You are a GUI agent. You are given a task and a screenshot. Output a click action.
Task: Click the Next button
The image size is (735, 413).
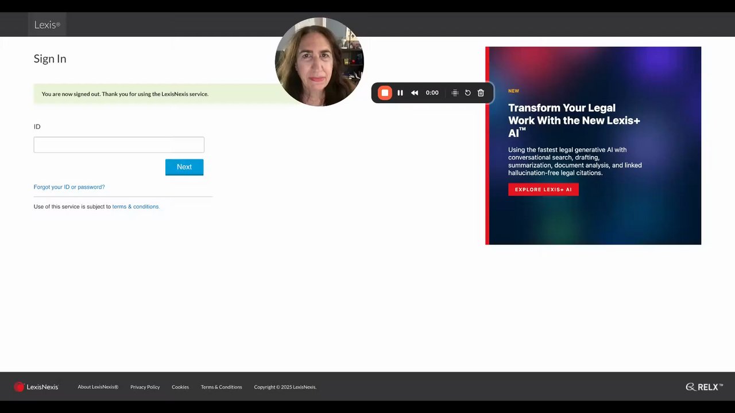pos(184,167)
